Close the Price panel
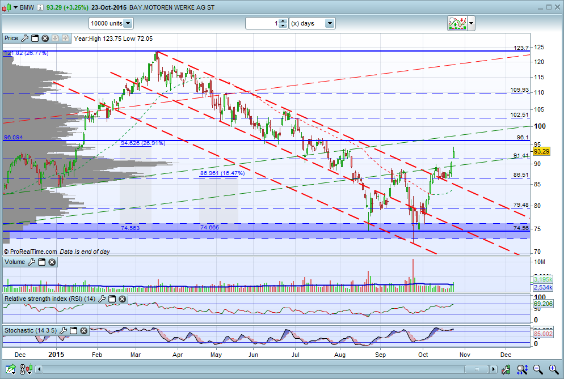Image resolution: width=564 pixels, height=379 pixels. click(45, 38)
